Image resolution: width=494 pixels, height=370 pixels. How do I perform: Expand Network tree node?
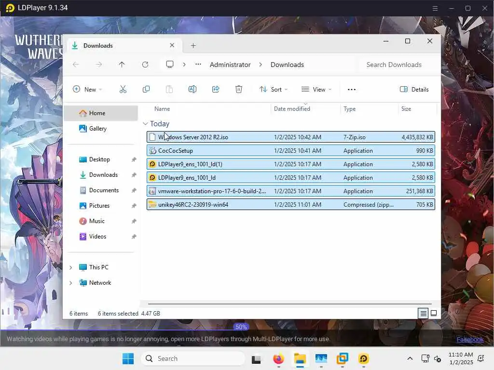71,283
